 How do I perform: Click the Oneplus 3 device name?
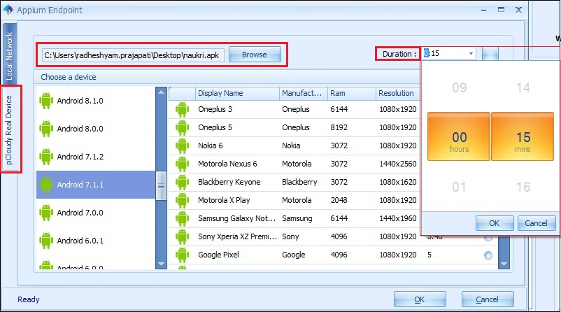pos(215,110)
